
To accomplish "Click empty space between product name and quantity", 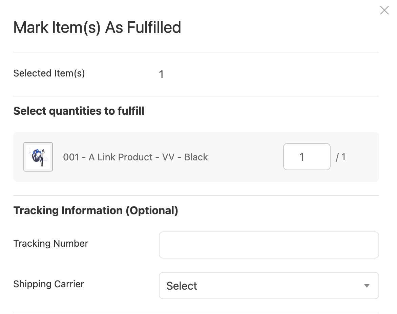I will coord(246,157).
